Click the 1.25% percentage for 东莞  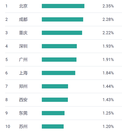click(x=108, y=113)
